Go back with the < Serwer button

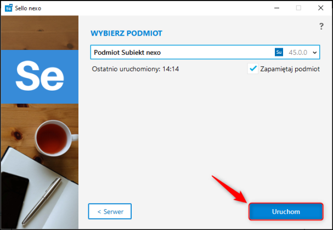(x=110, y=211)
